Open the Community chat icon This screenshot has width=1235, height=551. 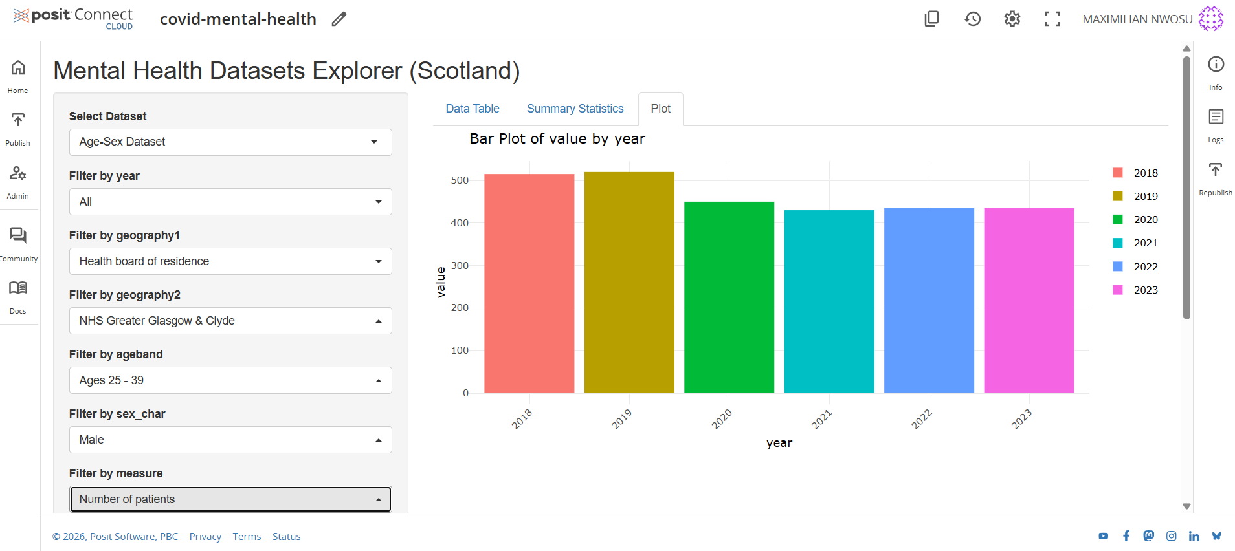pyautogui.click(x=18, y=235)
